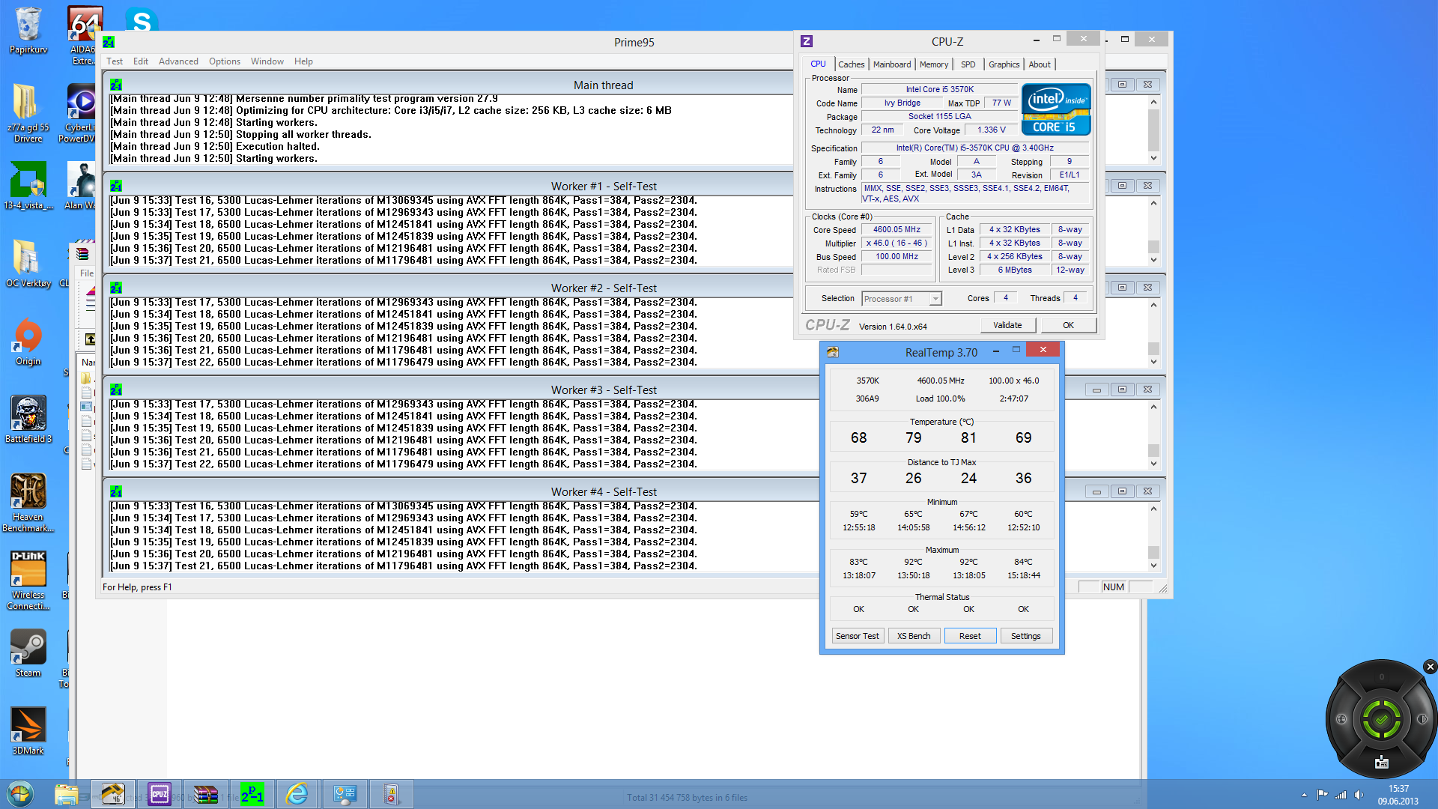Open the control panel taskbar icon

click(345, 794)
